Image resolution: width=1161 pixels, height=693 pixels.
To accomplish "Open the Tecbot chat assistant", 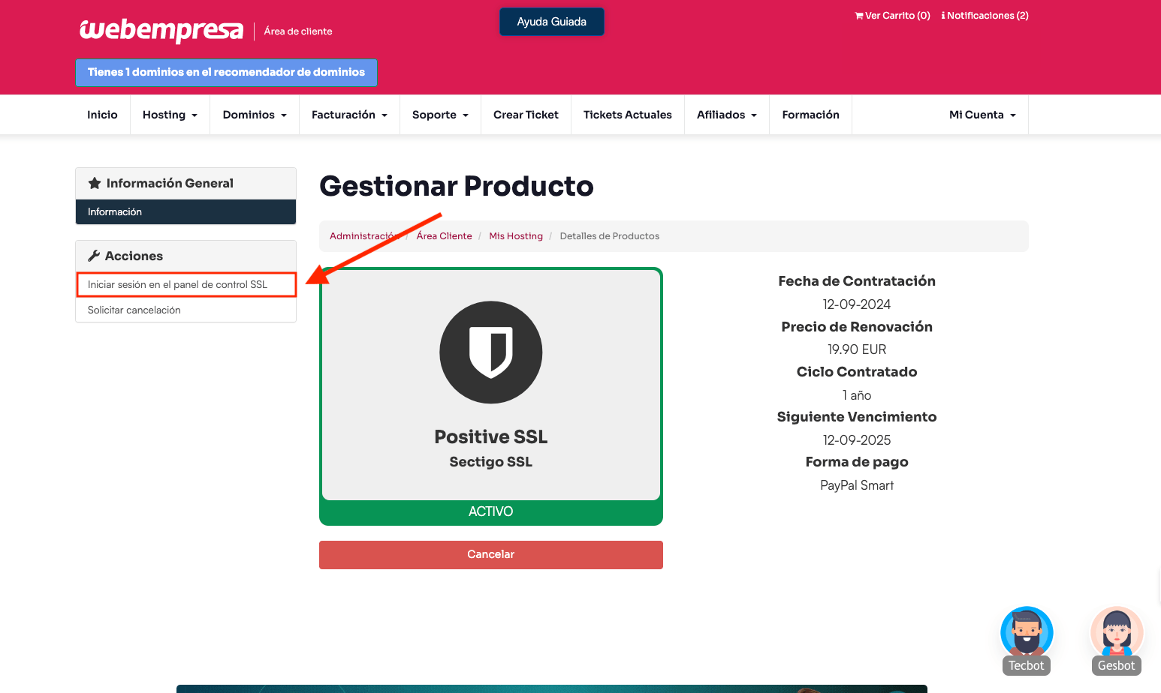I will 1027,640.
